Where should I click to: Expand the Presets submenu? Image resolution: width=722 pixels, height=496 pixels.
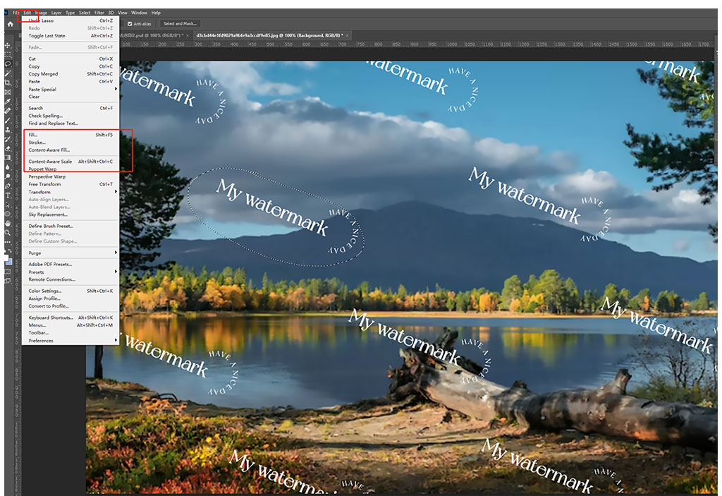pos(71,272)
